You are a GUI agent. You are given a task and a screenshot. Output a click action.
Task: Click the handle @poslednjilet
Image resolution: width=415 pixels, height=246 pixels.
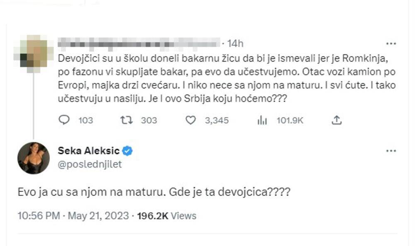click(82, 164)
